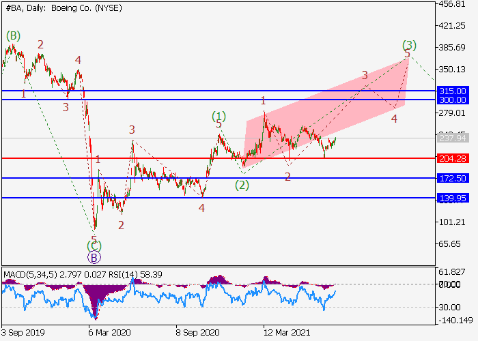Click the blue 172.50 price level label

(x=453, y=178)
